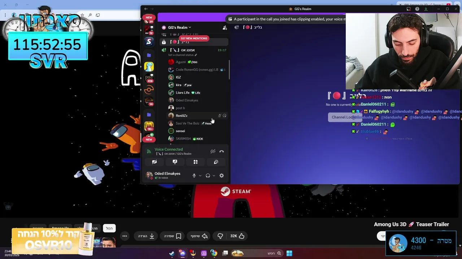Click Discord download update icon
The height and width of the screenshot is (259, 462).
click(426, 9)
